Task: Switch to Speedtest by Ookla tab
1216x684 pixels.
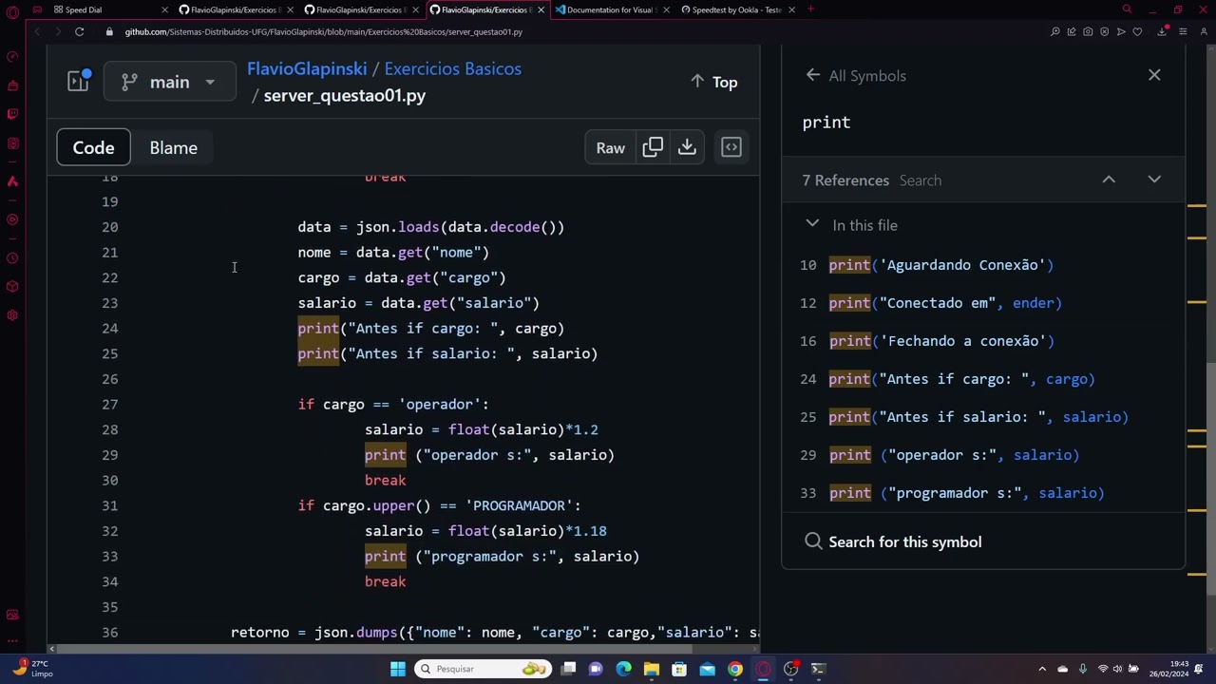Action: click(x=735, y=9)
